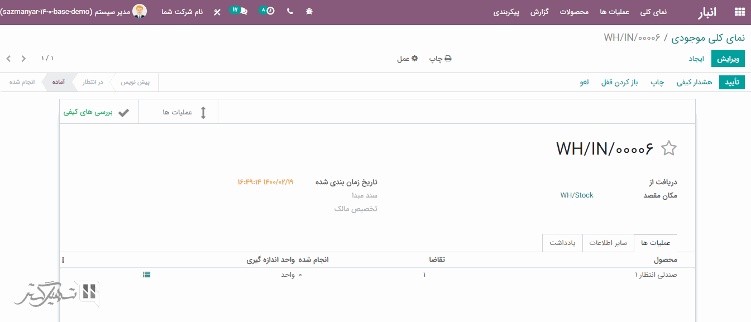The height and width of the screenshot is (322, 751).
Task: Click the phone icon in top bar
Action: [x=290, y=11]
